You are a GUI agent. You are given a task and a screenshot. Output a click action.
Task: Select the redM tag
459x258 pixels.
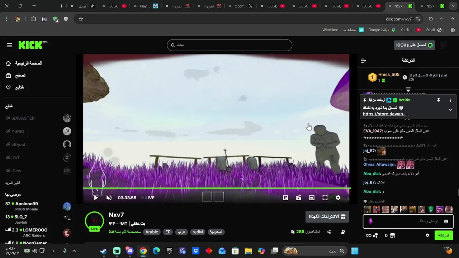point(198,232)
